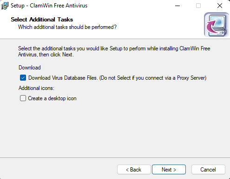The image size is (230, 179).
Task: Click the 'Additional icons:' label
Action: pyautogui.click(x=36, y=88)
